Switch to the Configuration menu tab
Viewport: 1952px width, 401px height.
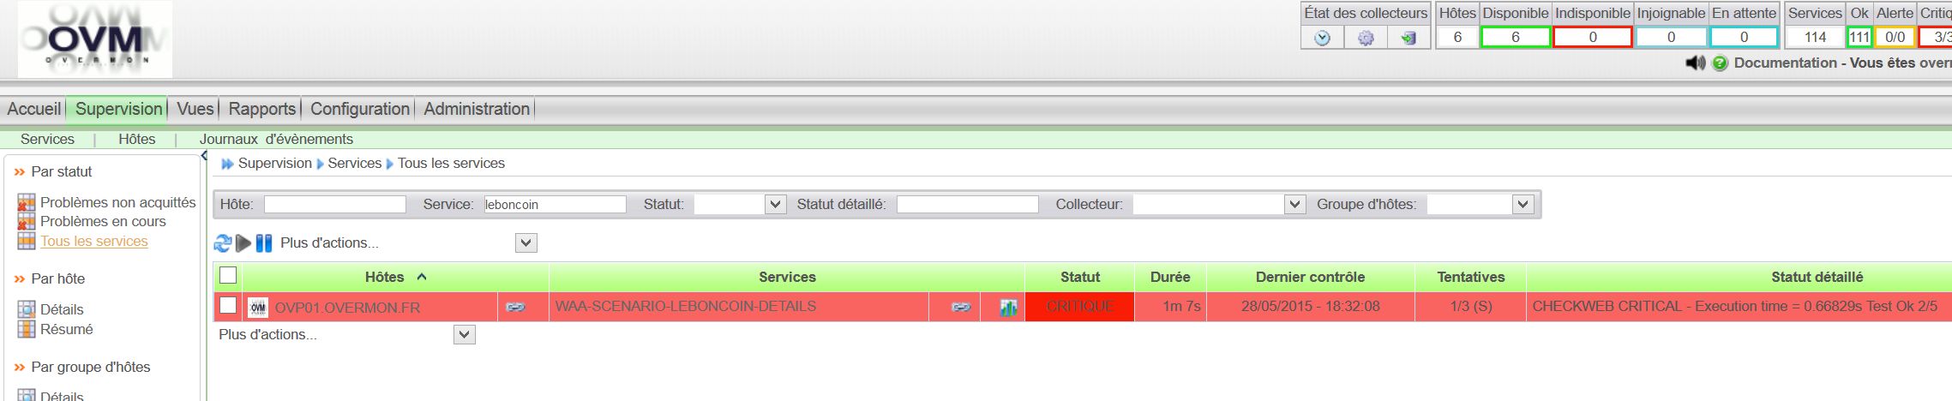[x=360, y=109]
